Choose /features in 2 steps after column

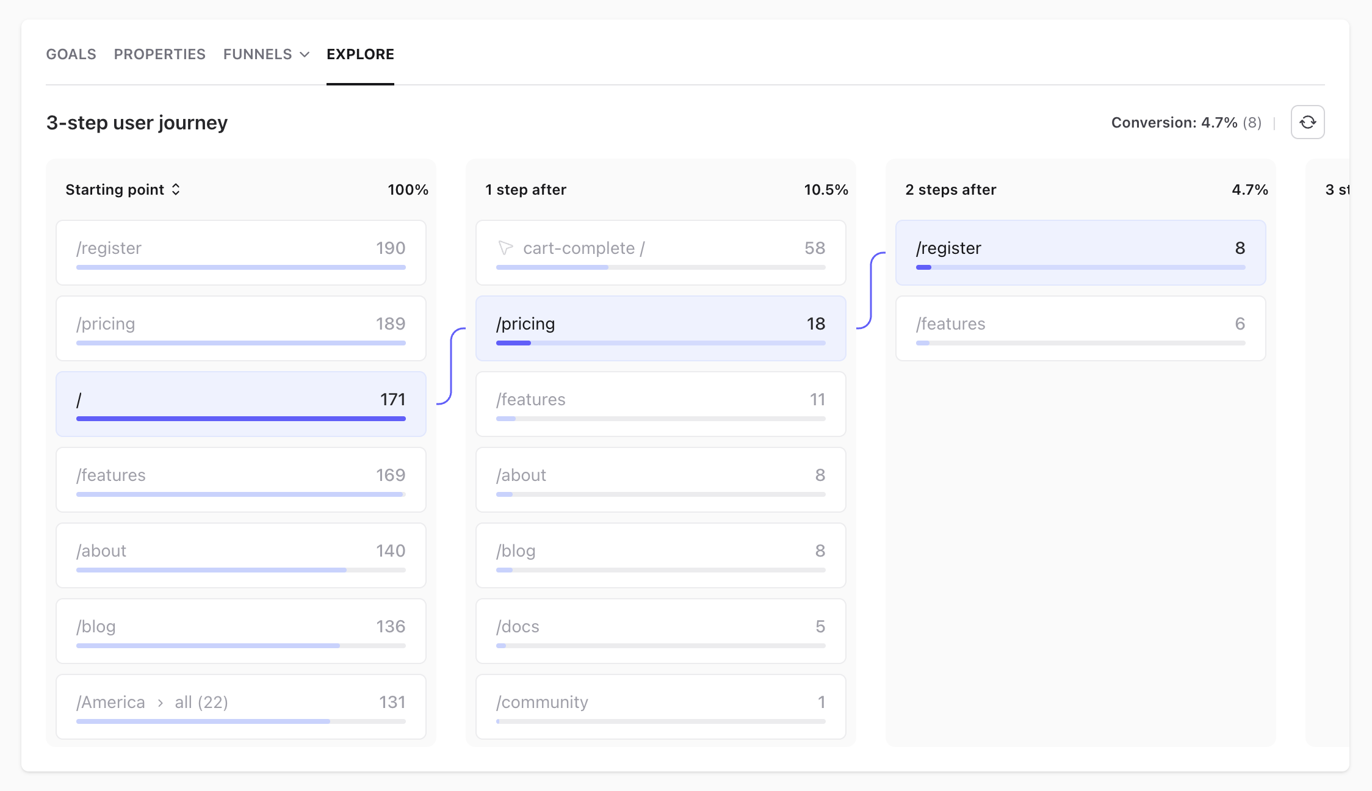point(1080,328)
